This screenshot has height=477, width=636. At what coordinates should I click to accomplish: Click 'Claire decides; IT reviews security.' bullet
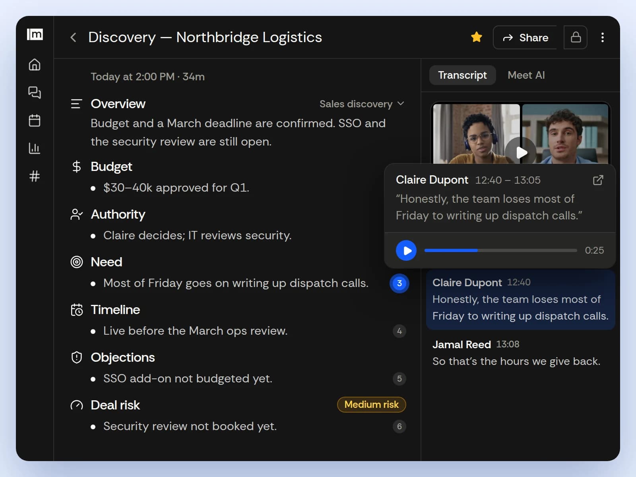pyautogui.click(x=198, y=235)
